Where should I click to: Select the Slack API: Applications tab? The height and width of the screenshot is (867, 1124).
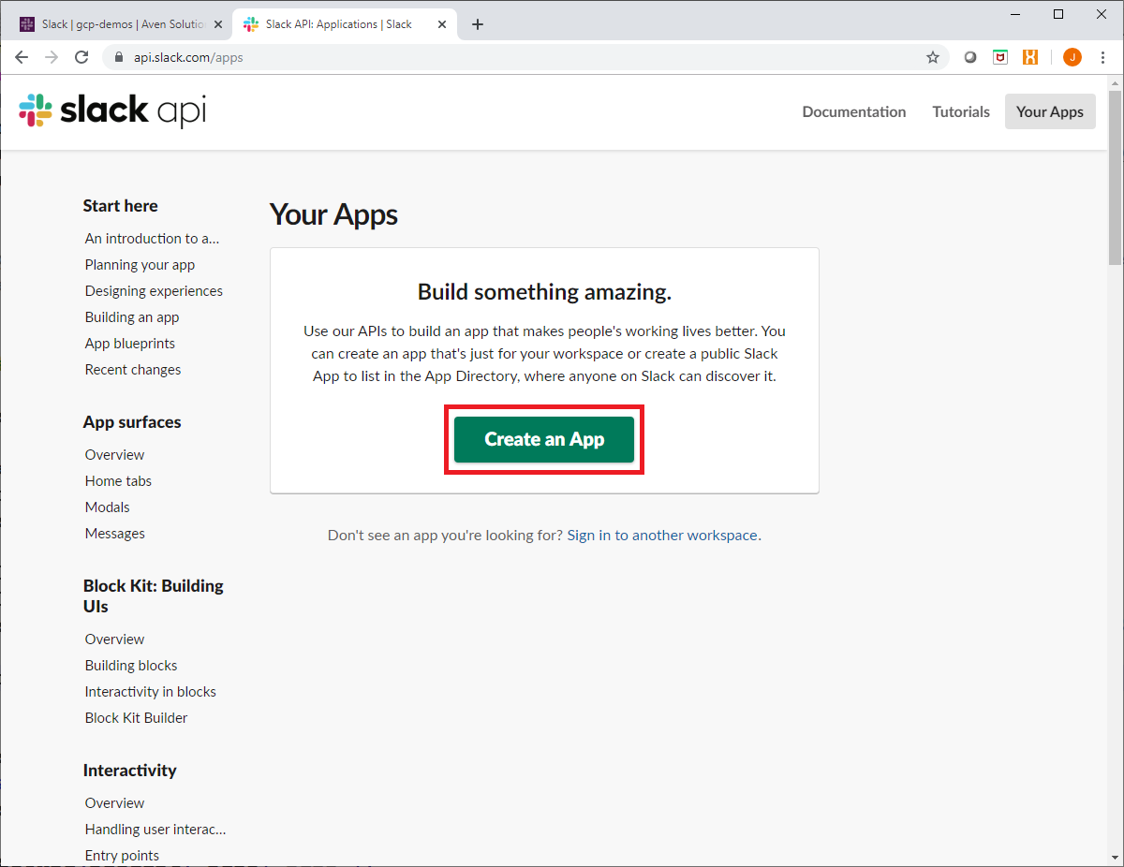click(344, 24)
